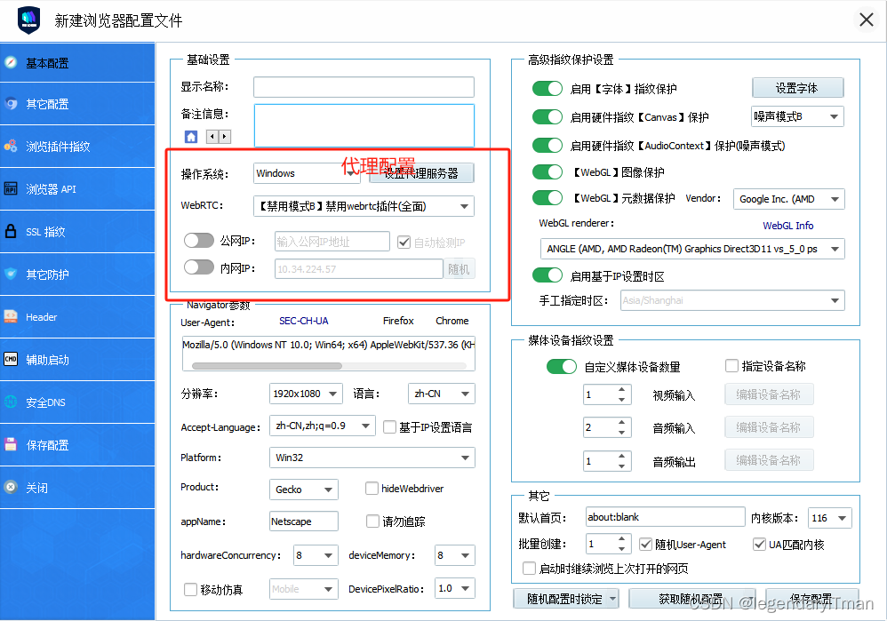Expand the Vendor Google Inc. dropdown
This screenshot has height=621, width=887.
point(788,199)
